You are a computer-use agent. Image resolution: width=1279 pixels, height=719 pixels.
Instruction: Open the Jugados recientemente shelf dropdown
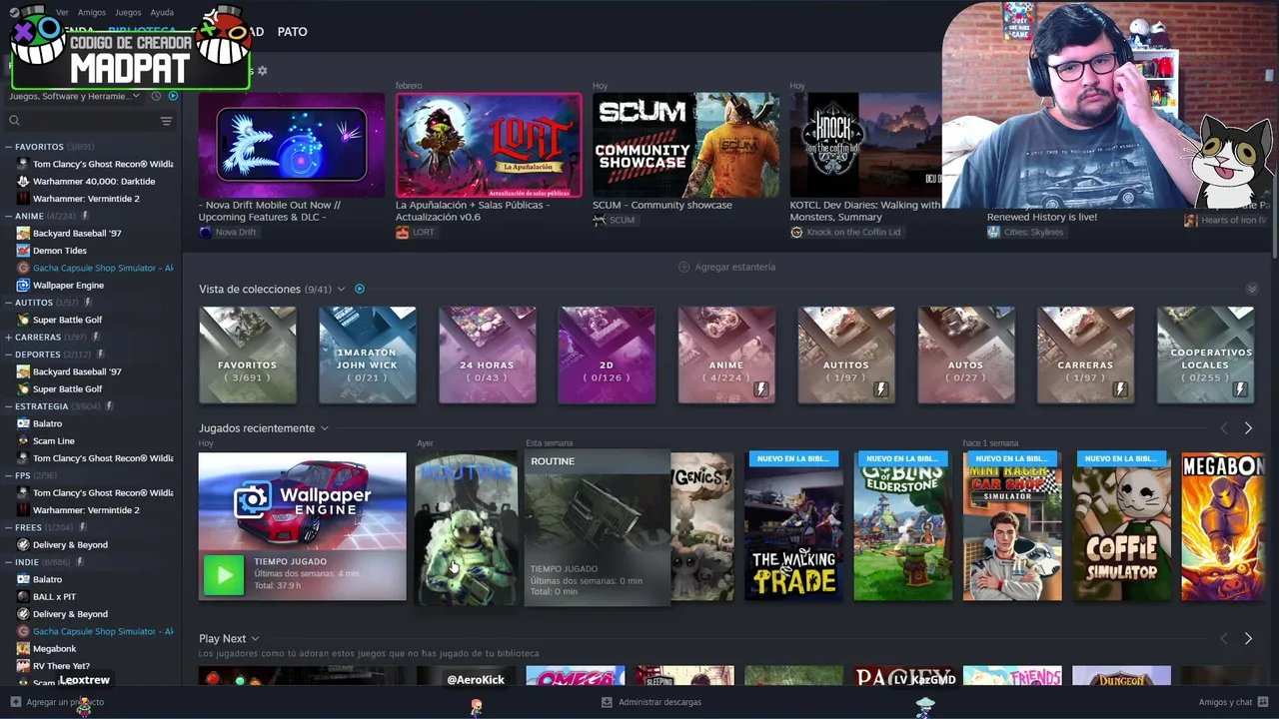click(324, 428)
